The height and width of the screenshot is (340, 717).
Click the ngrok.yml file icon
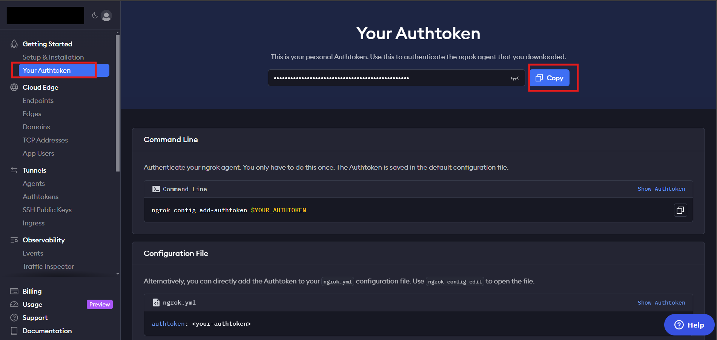click(156, 302)
